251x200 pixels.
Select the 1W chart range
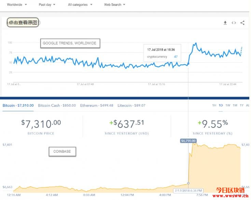228,105
